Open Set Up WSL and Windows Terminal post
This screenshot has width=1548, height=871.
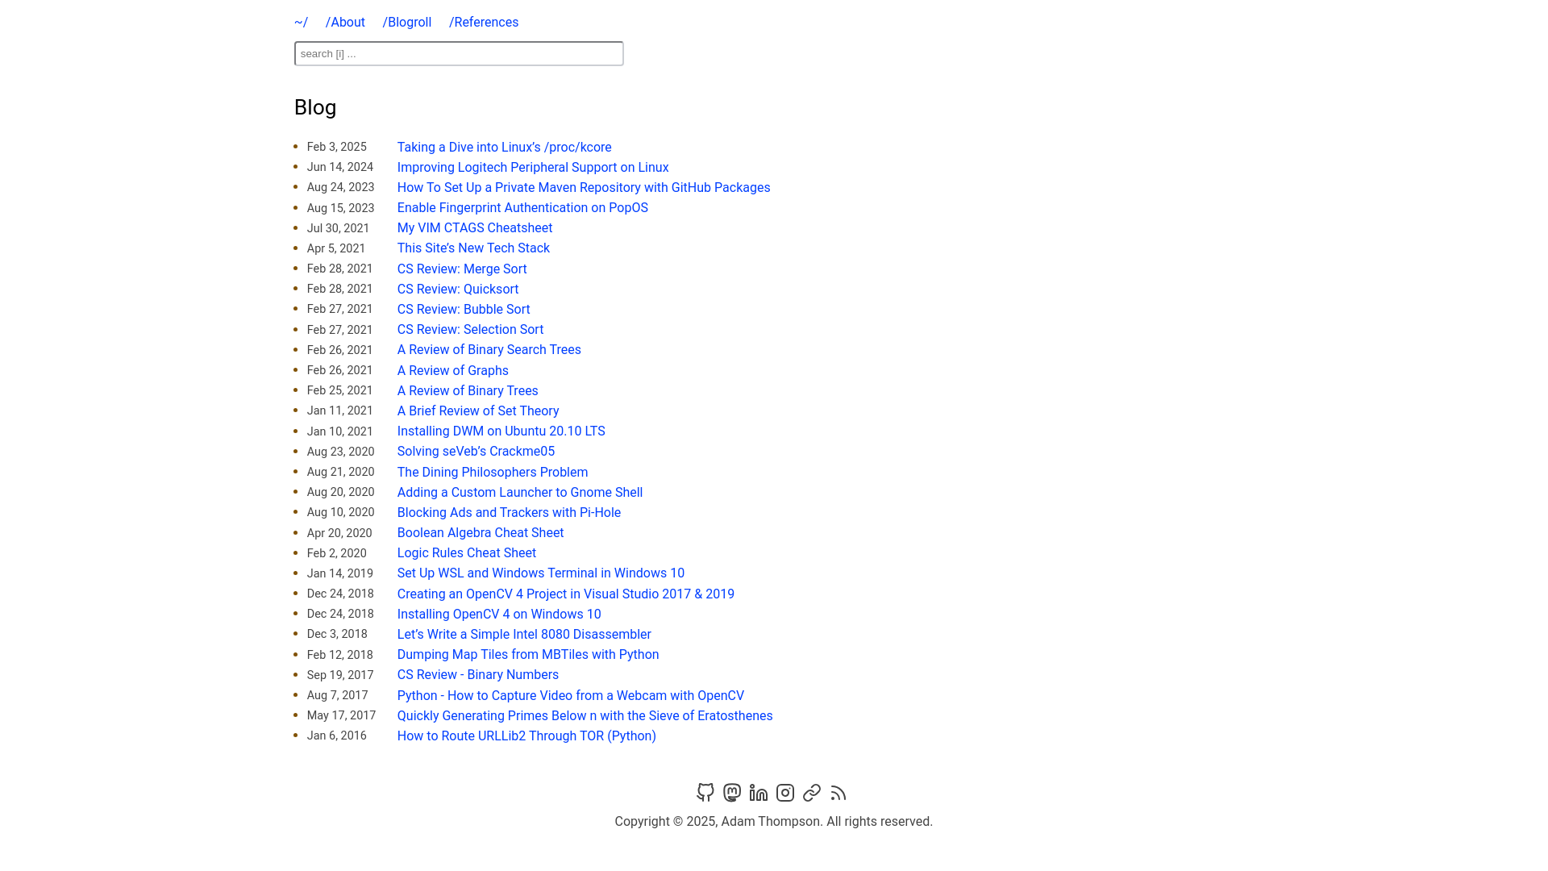(x=541, y=573)
